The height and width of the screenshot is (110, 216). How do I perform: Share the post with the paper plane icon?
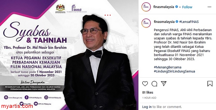coord(164,83)
